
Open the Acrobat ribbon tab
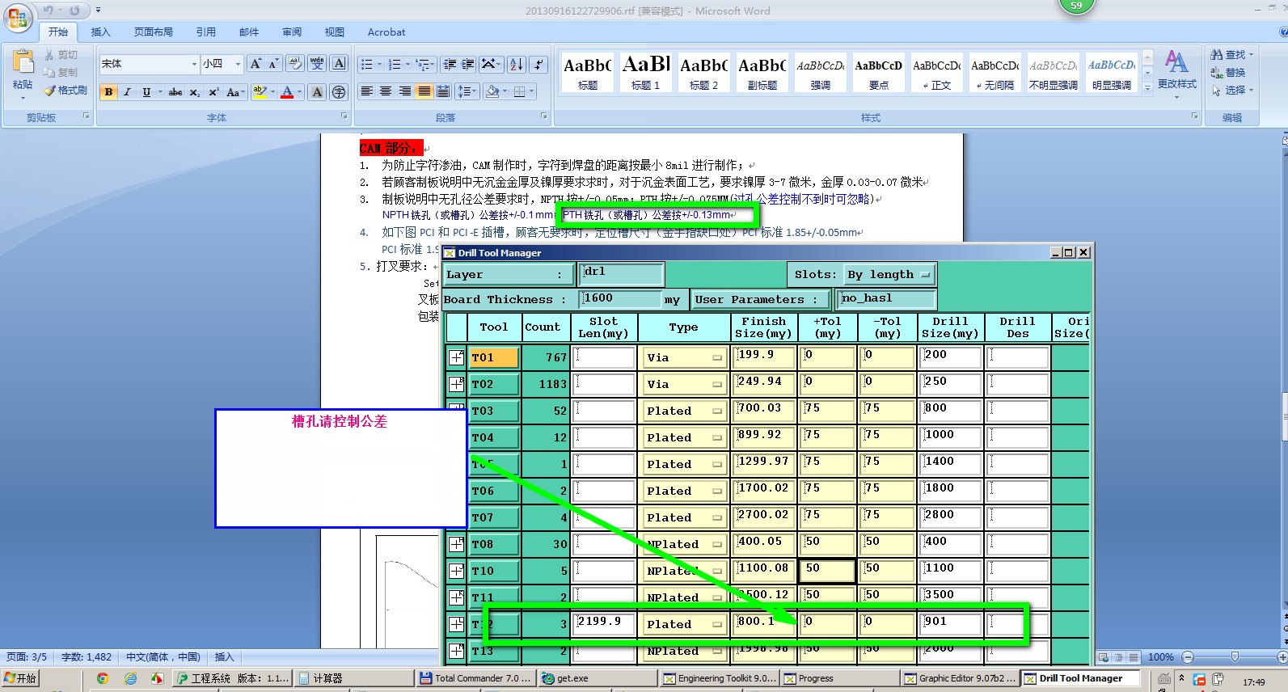tap(386, 32)
